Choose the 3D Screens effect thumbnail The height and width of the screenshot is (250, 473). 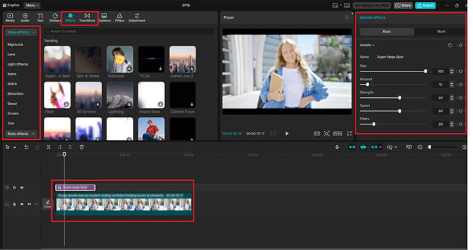coord(89,95)
